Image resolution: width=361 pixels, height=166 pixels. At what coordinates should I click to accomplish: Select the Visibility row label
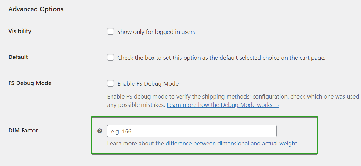pos(20,31)
